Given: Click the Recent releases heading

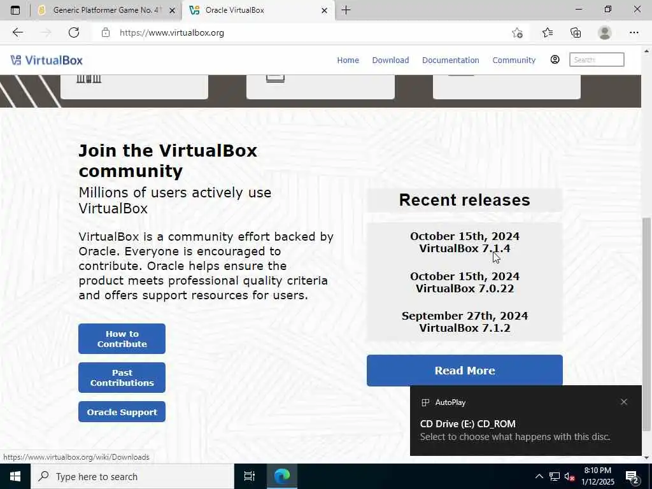Looking at the screenshot, I should pyautogui.click(x=464, y=200).
